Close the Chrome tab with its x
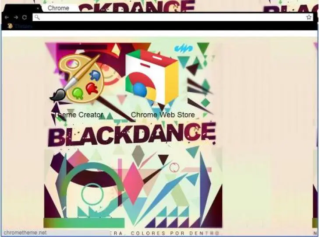319x237 pixels. tap(38, 8)
